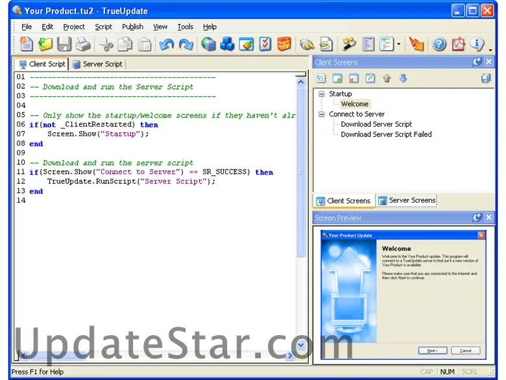This screenshot has height=380, width=506.
Task: Click the orange arrow pointer toolbar icon
Action: point(416,44)
